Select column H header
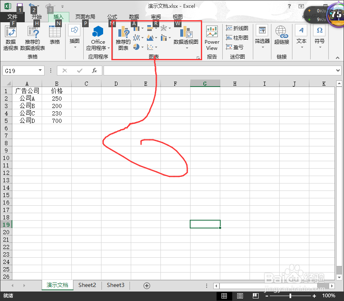 (235, 84)
